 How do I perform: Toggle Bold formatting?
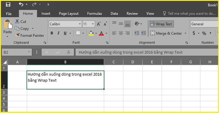point(52,33)
